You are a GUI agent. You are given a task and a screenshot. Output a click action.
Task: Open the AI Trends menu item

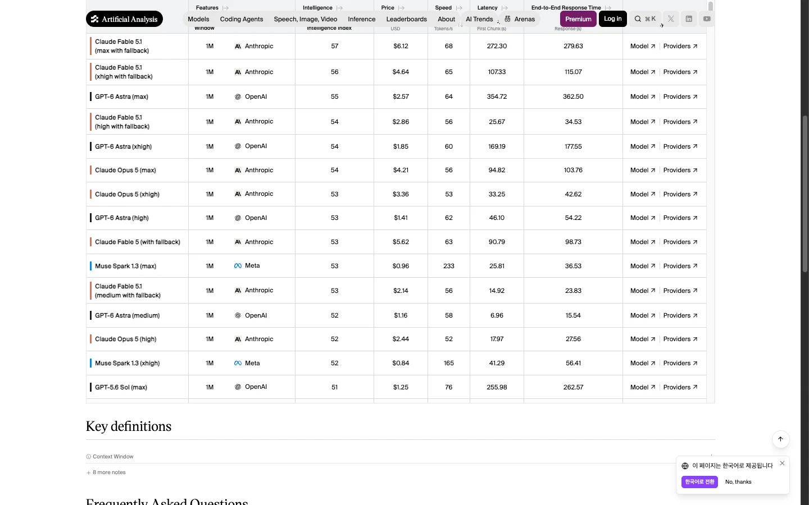point(479,19)
